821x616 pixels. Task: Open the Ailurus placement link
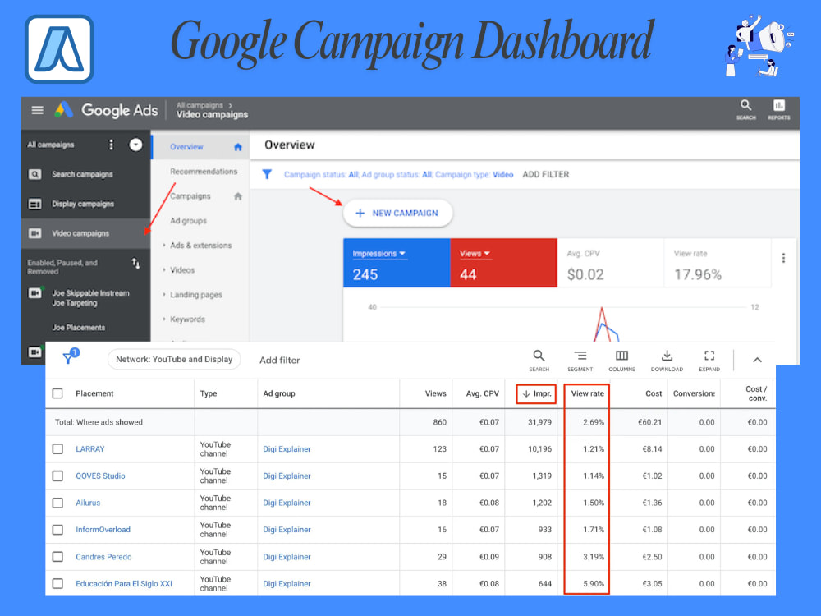[88, 503]
